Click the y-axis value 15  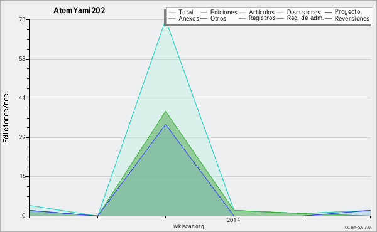(22, 176)
